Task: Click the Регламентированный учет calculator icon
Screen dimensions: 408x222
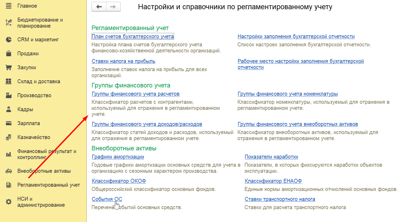Action: 9,185
